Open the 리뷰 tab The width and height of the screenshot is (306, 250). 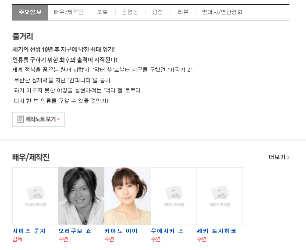[x=183, y=12]
